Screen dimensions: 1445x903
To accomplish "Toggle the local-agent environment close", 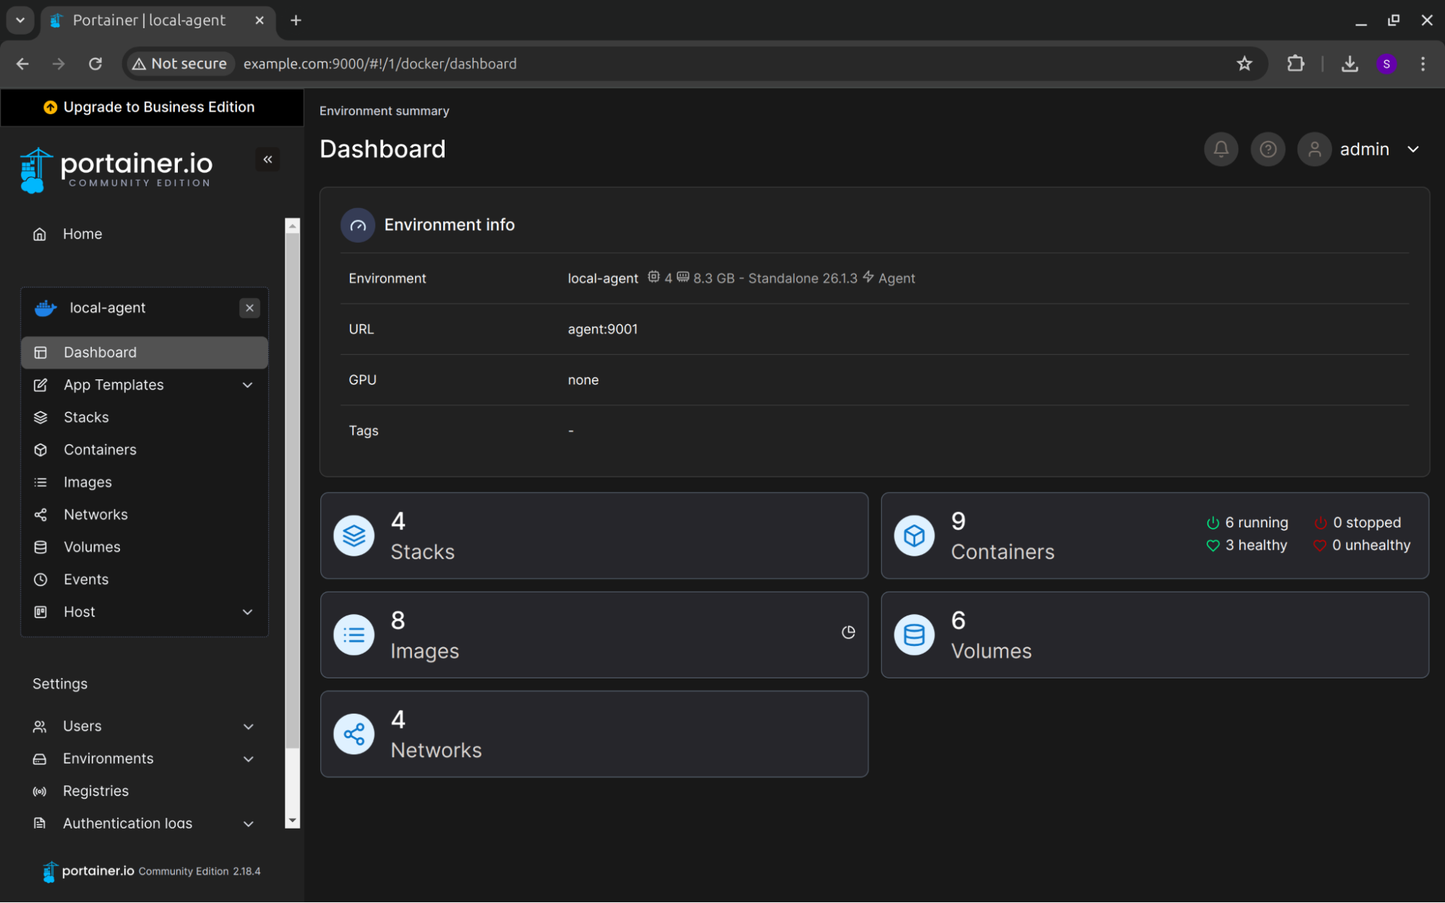I will (249, 308).
